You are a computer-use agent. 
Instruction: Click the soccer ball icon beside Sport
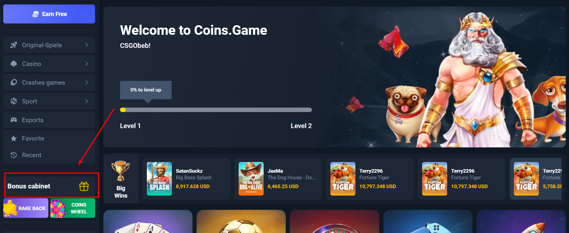coord(14,101)
